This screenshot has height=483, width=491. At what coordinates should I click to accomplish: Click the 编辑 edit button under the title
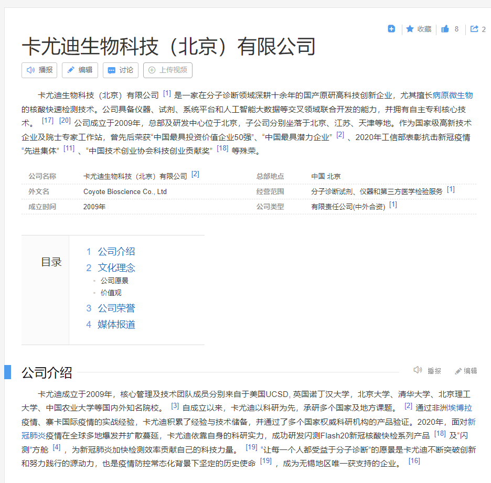(x=80, y=70)
